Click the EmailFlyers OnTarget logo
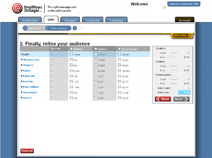This screenshot has height=158, width=212. point(27,8)
